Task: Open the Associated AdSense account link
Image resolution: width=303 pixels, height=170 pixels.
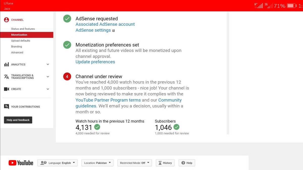Action: click(x=105, y=24)
